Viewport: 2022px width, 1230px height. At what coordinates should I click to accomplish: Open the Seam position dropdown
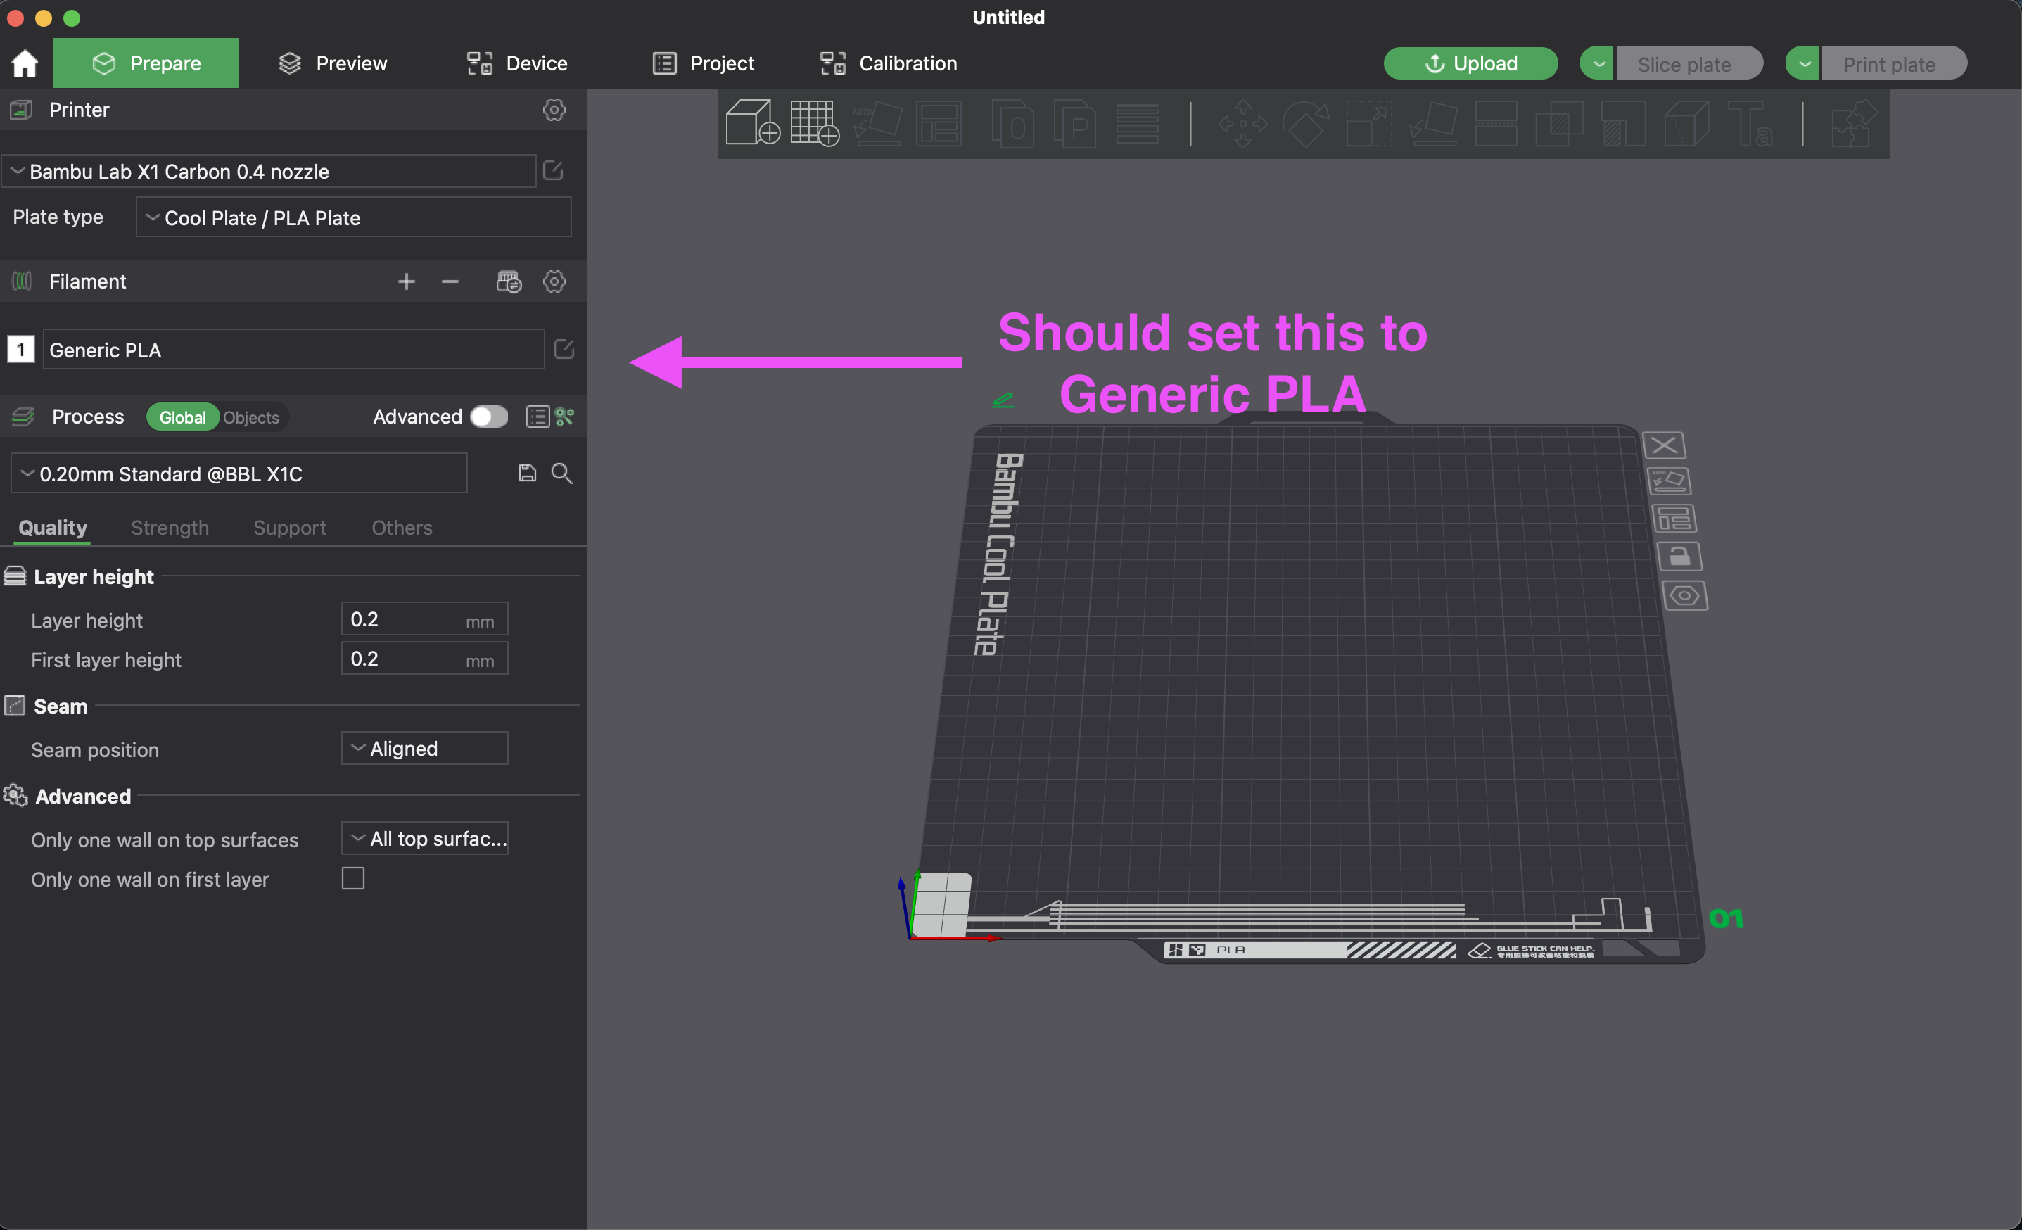point(424,748)
